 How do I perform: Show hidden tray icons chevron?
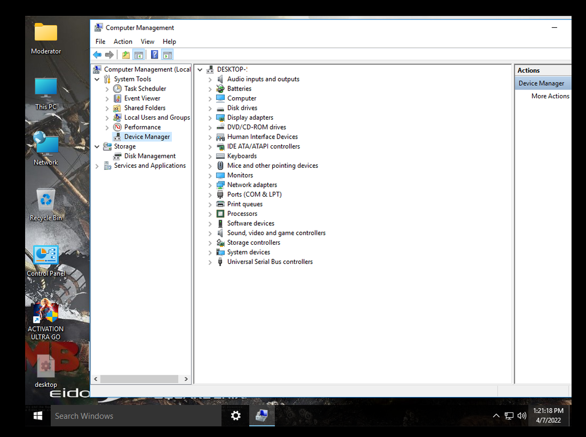(496, 416)
